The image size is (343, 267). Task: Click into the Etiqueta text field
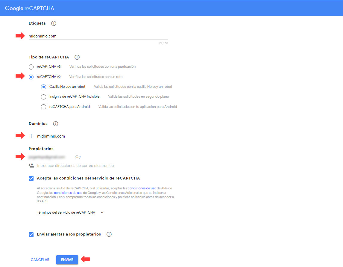[98, 36]
